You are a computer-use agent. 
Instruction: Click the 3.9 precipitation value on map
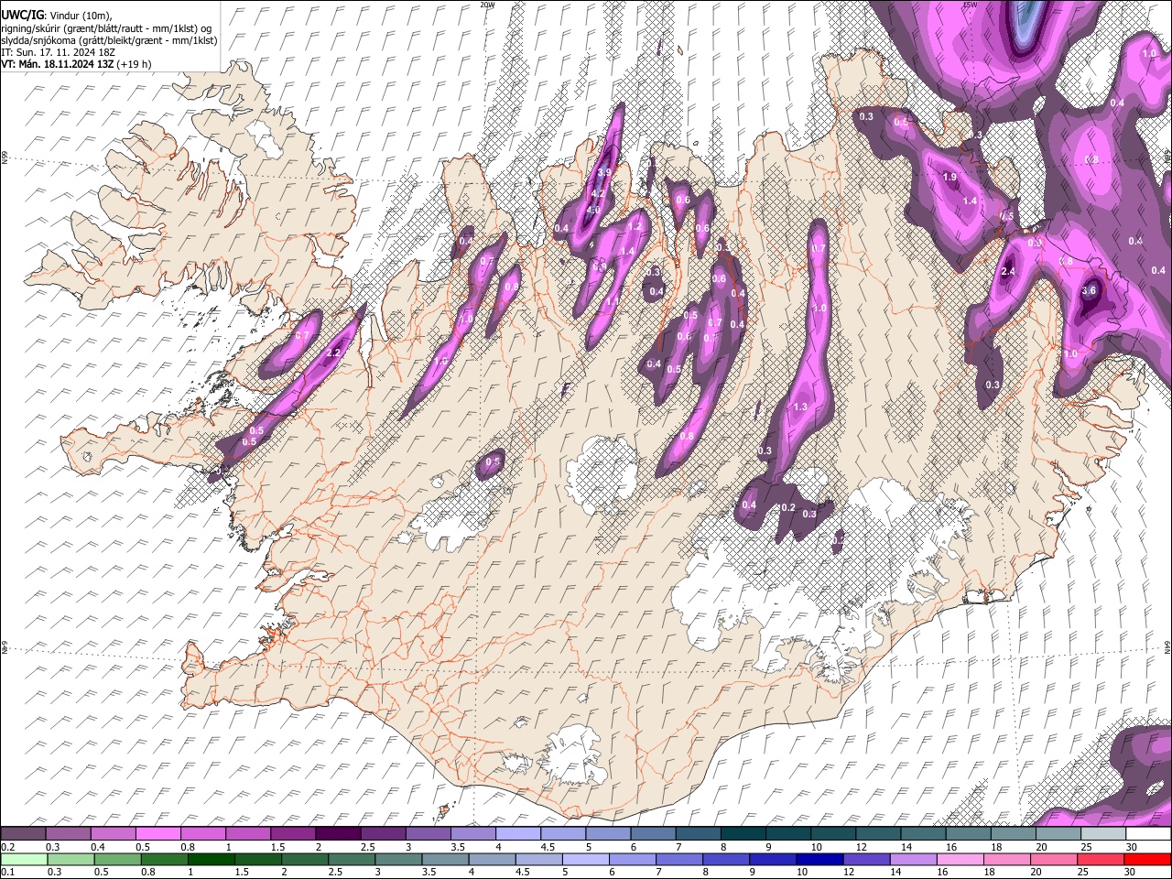(603, 172)
